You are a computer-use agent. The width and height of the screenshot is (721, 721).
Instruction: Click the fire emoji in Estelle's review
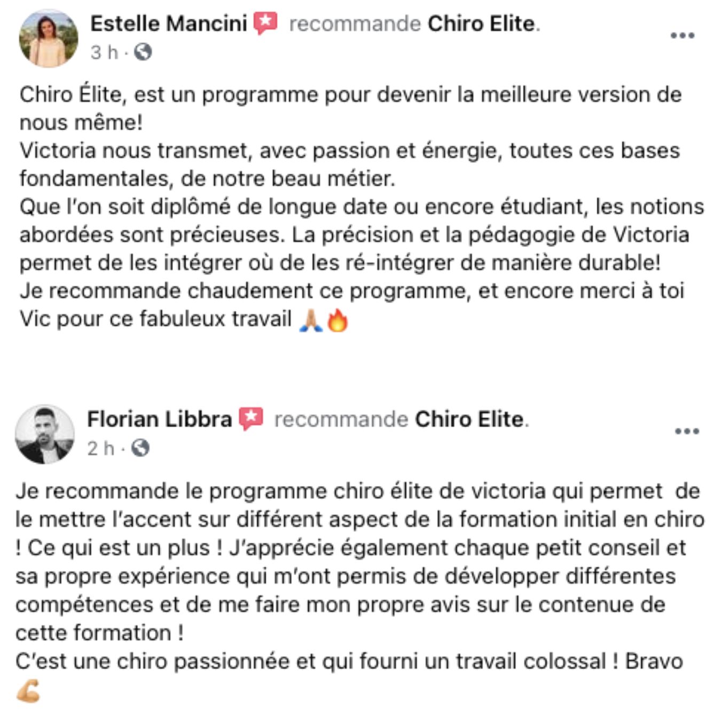click(338, 321)
